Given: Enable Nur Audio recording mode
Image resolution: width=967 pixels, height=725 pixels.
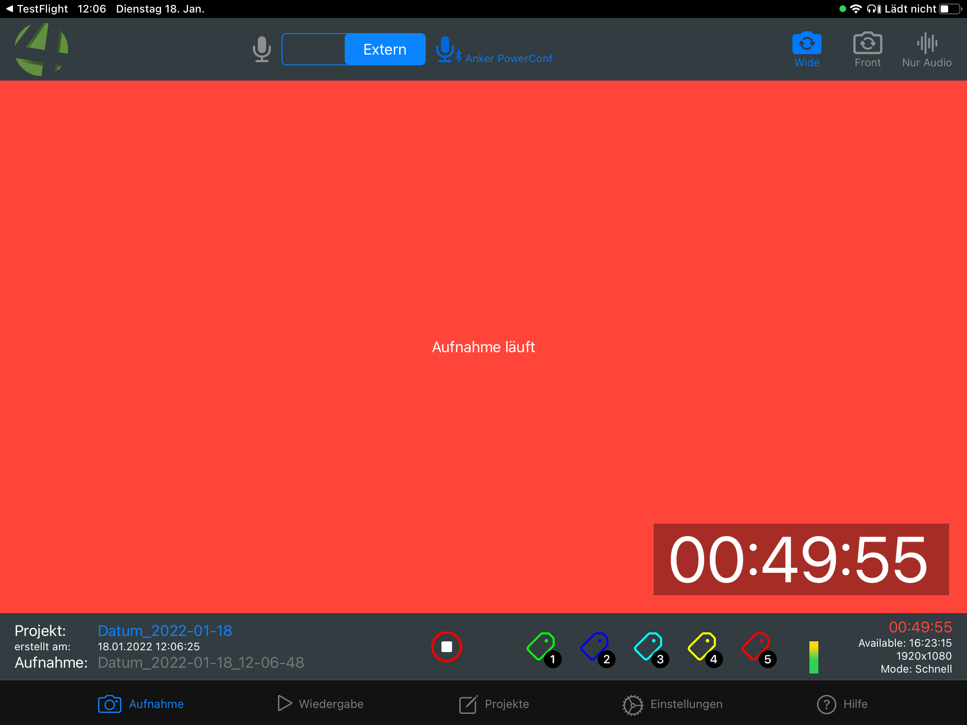Looking at the screenshot, I should [926, 43].
